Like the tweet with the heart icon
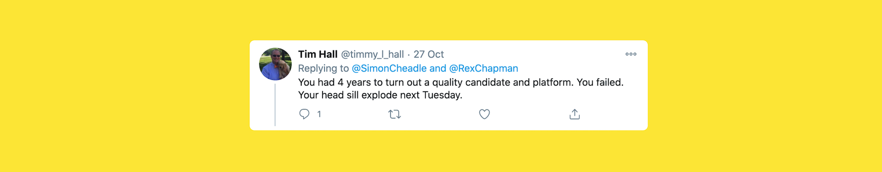882x172 pixels. (x=485, y=114)
